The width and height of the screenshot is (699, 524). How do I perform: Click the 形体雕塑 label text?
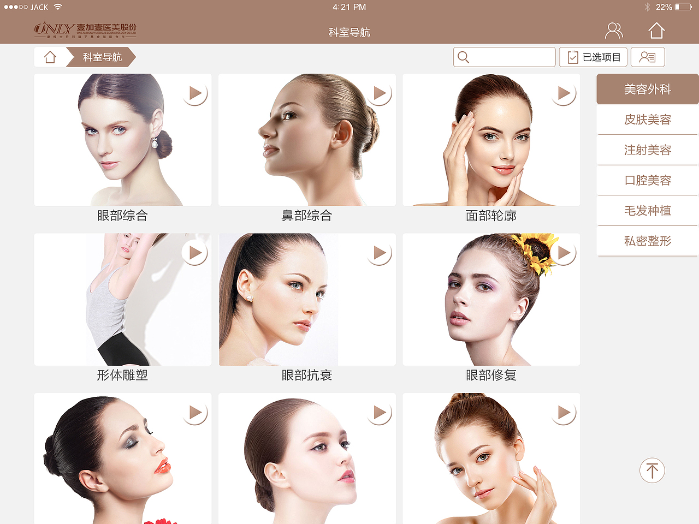click(x=122, y=376)
